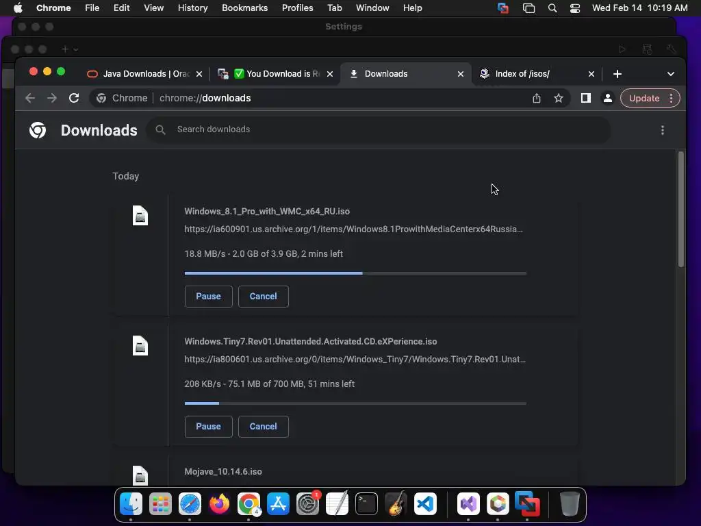Open the Profiles menu
The height and width of the screenshot is (526, 701).
coord(297,8)
